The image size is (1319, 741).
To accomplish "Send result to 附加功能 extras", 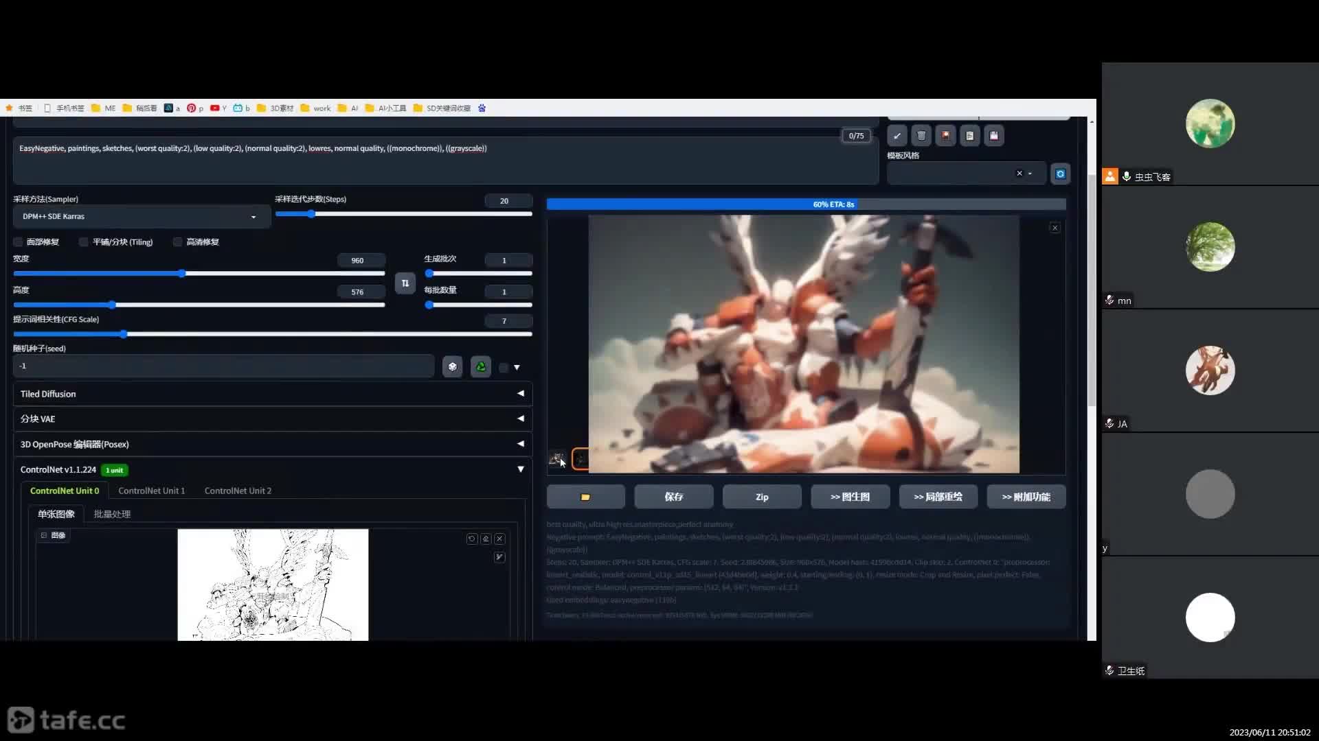I will [1026, 497].
